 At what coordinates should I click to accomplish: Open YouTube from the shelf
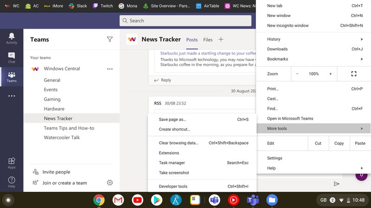137,200
